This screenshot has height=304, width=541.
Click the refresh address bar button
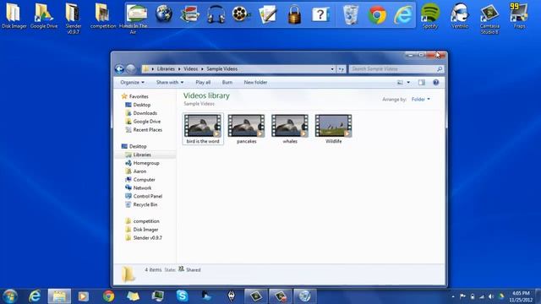tap(341, 69)
